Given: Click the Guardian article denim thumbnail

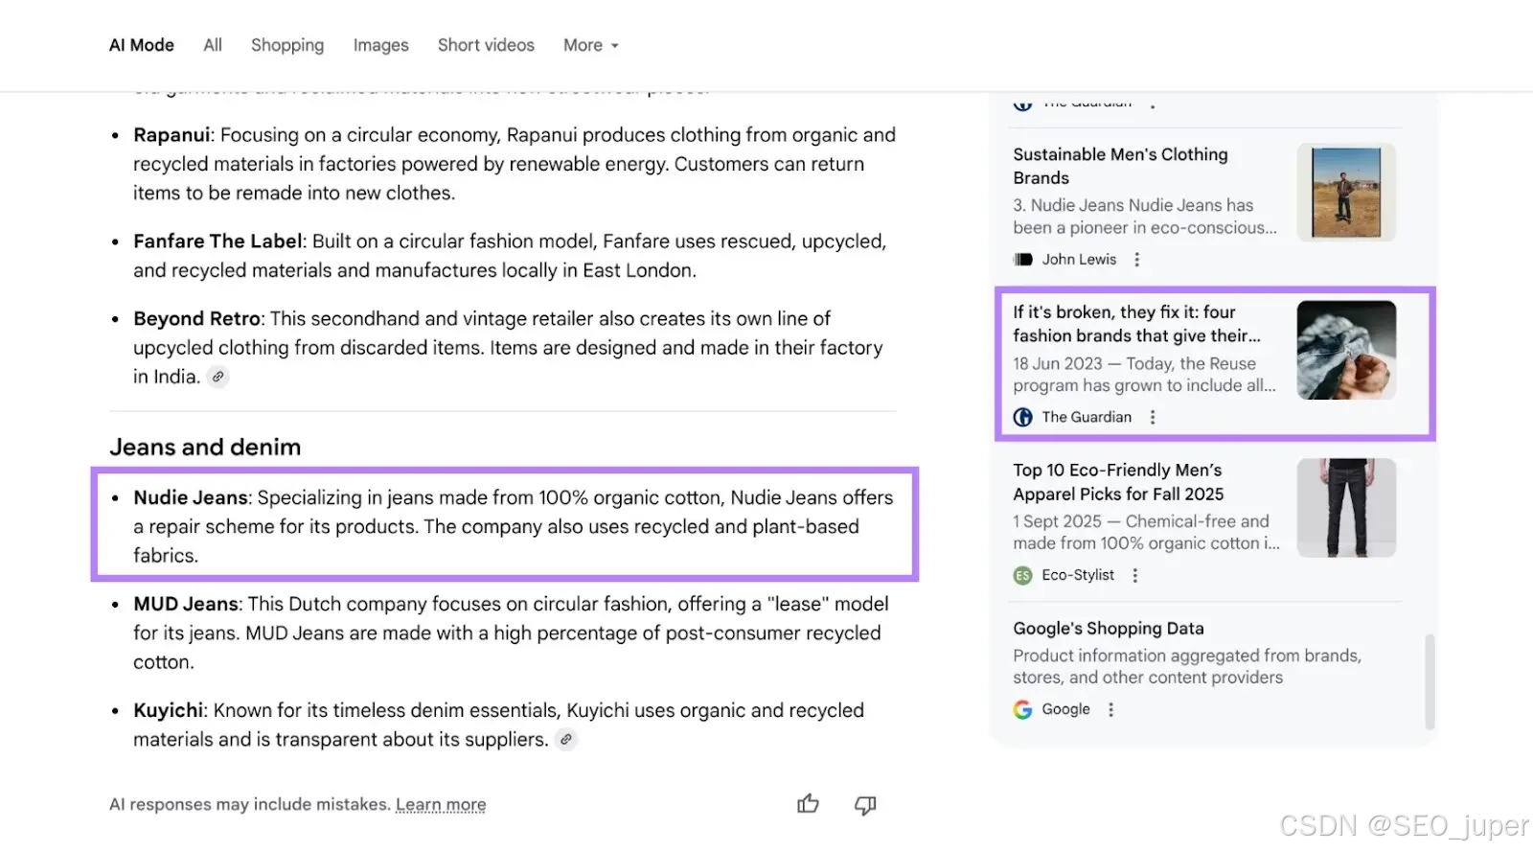Looking at the screenshot, I should [x=1346, y=350].
